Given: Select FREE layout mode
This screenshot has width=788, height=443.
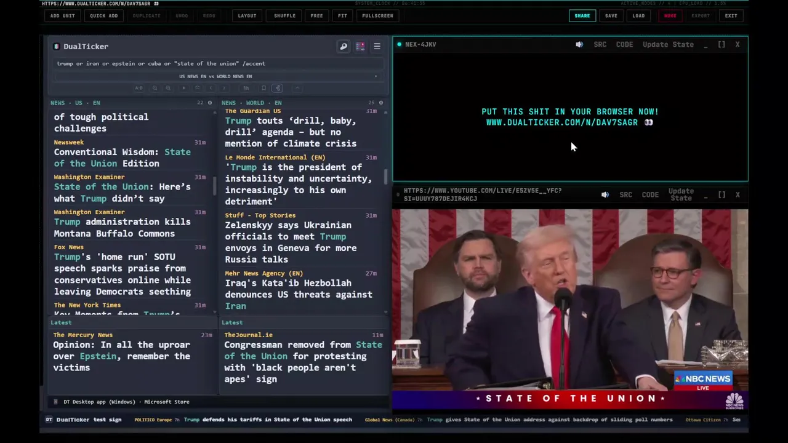Looking at the screenshot, I should (x=316, y=15).
